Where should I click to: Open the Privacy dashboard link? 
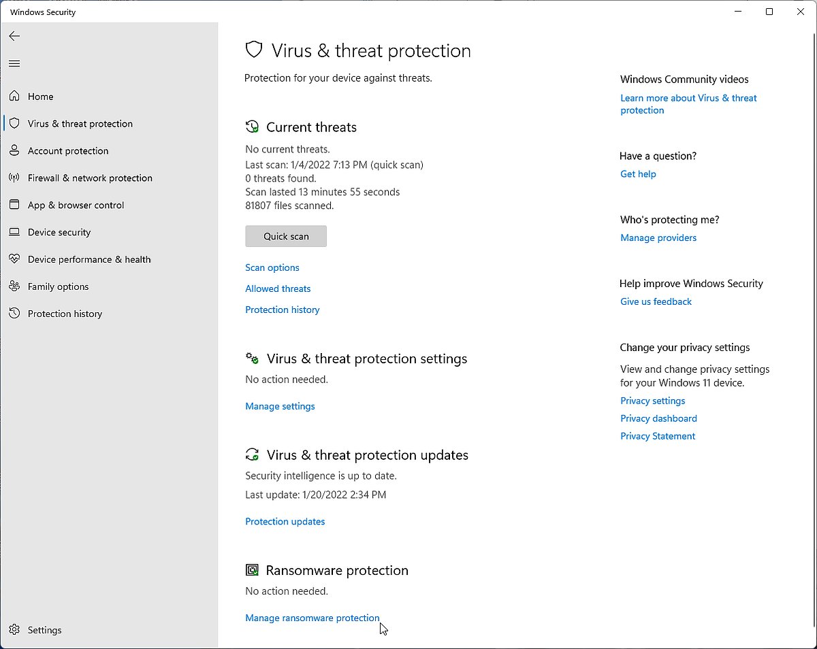[658, 418]
